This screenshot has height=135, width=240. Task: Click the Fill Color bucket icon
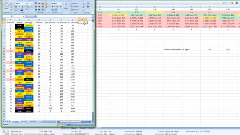point(22,10)
